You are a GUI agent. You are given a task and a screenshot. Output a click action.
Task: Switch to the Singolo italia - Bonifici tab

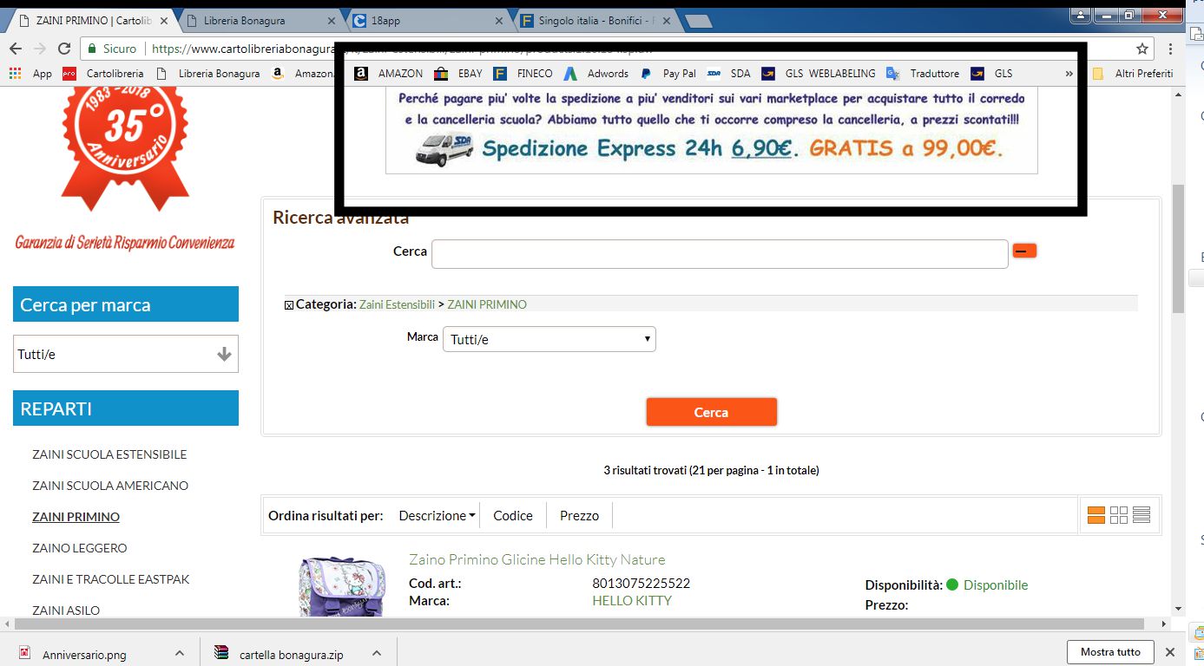[595, 20]
